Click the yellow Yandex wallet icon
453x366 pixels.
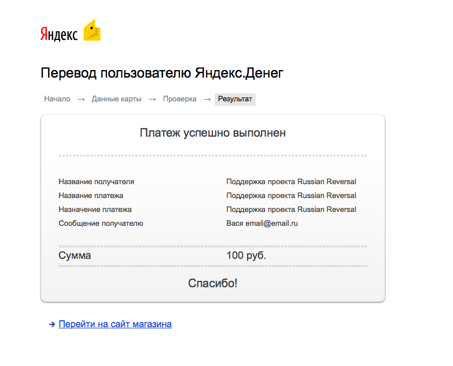click(92, 31)
